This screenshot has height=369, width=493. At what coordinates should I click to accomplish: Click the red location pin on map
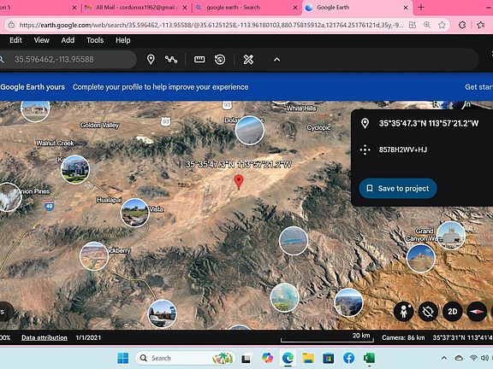coord(239,182)
